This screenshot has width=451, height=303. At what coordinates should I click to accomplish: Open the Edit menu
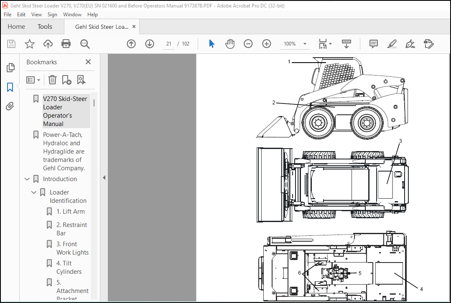pos(21,14)
